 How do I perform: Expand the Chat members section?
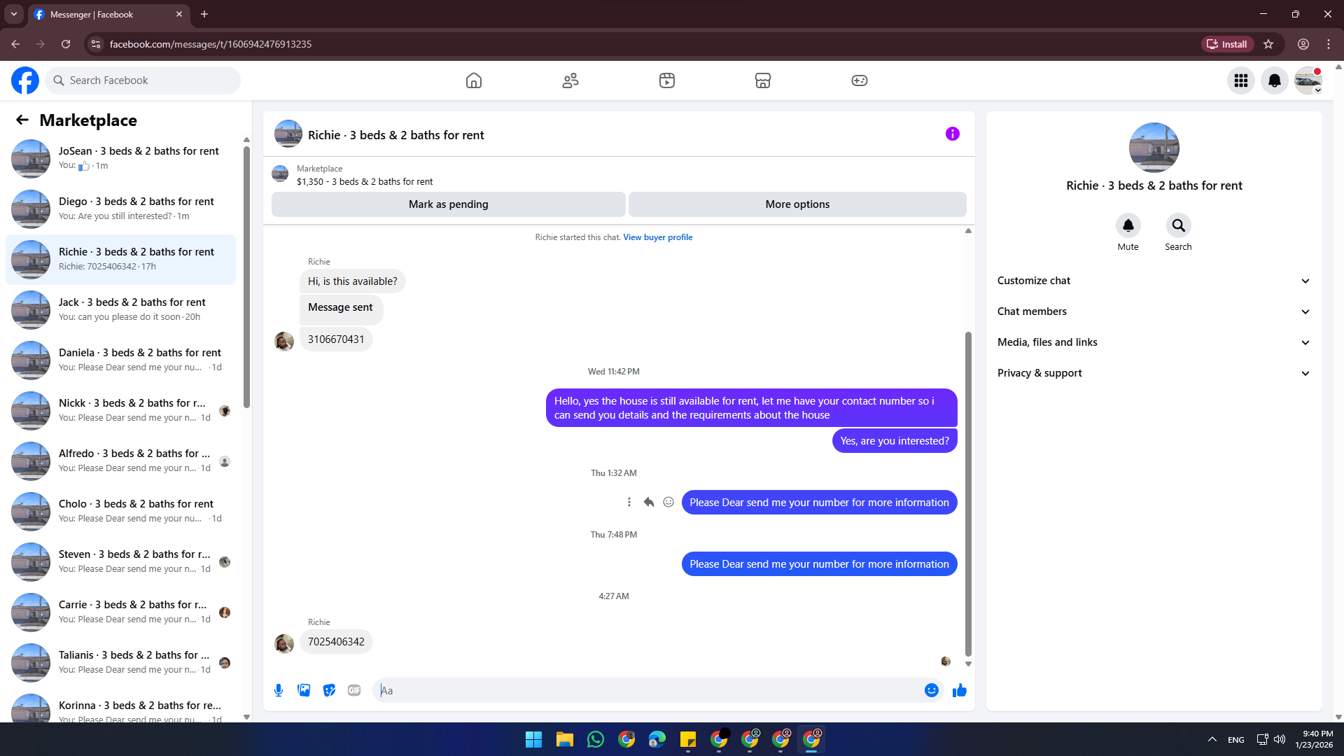point(1154,311)
